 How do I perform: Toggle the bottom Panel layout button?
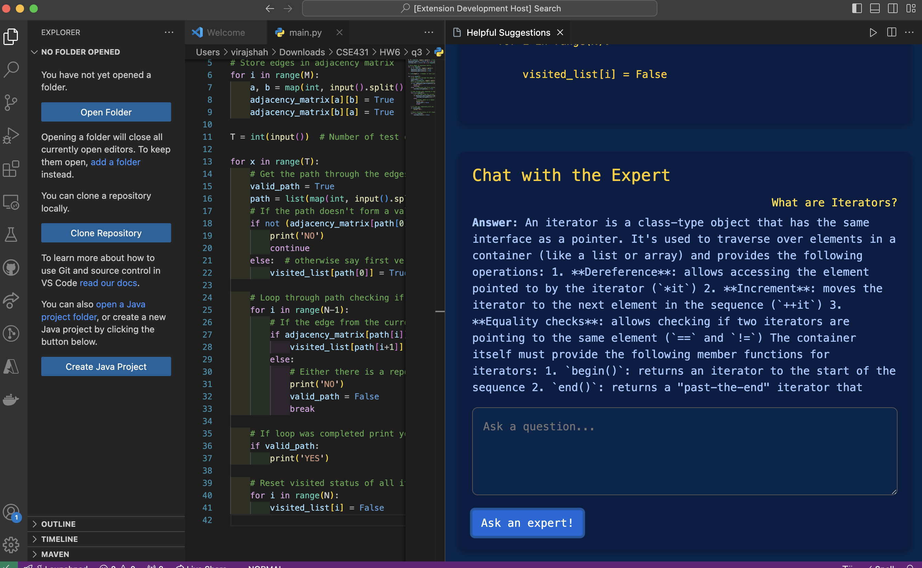click(x=875, y=8)
